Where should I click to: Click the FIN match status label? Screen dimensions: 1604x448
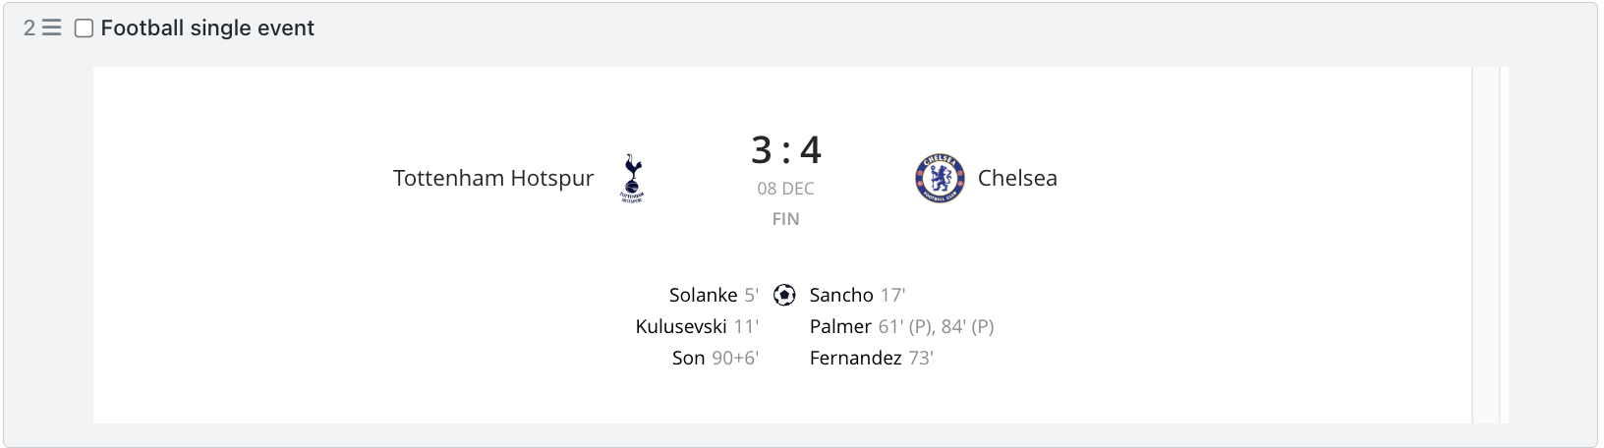click(785, 219)
